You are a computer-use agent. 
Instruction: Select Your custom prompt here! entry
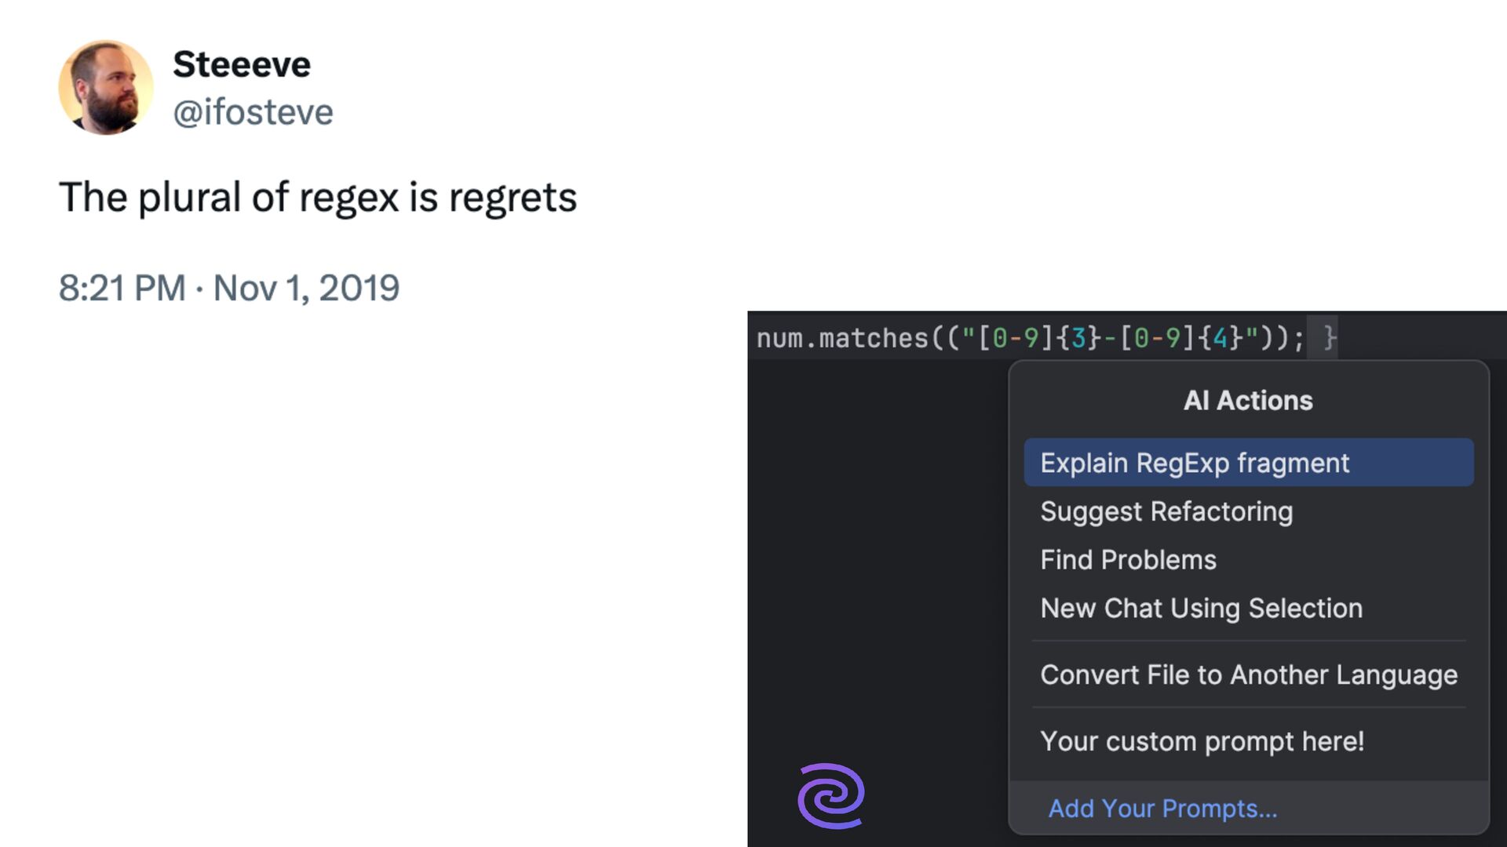(1202, 741)
